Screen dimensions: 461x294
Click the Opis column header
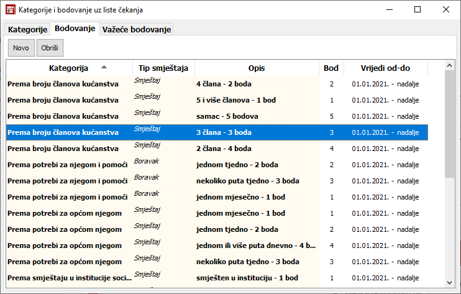point(256,68)
